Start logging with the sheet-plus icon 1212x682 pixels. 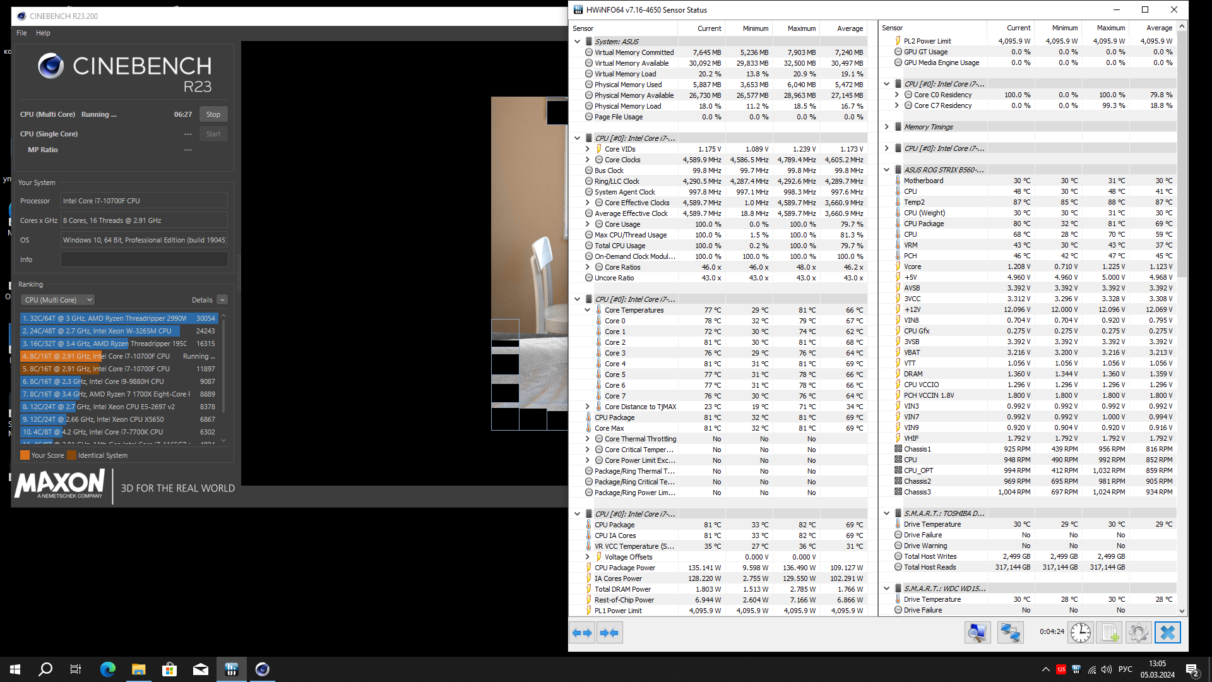pos(1109,633)
